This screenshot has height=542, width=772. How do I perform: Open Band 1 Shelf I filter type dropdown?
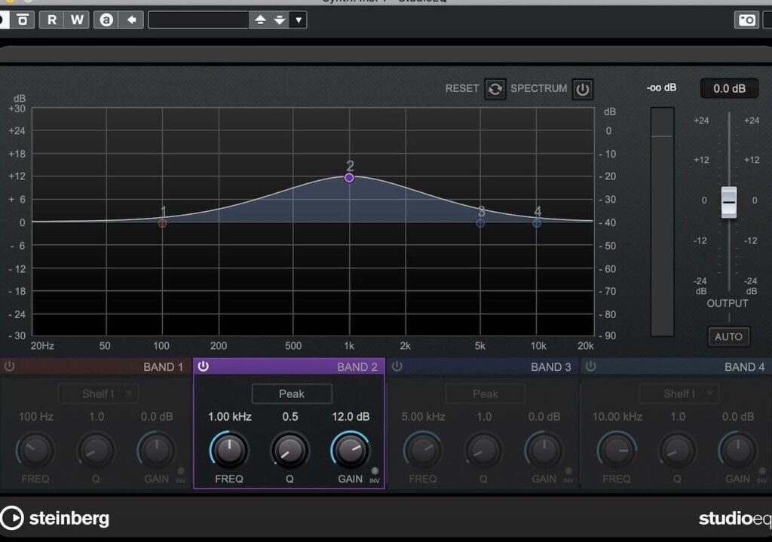tap(99, 393)
